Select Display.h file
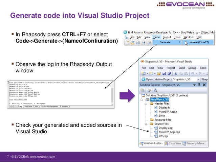Viewport: 216px width, 162px height. coord(162,108)
